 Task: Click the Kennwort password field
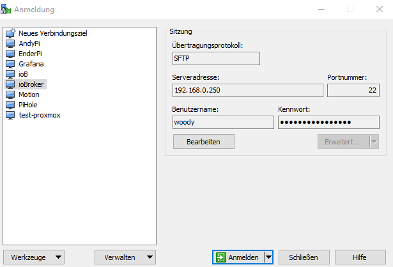tap(328, 122)
